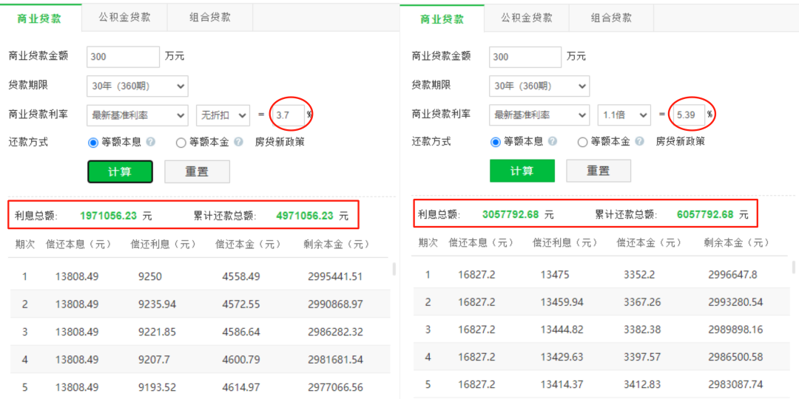Click 剩余本金（元） header in left table
This screenshot has height=399, width=799.
[x=337, y=245]
